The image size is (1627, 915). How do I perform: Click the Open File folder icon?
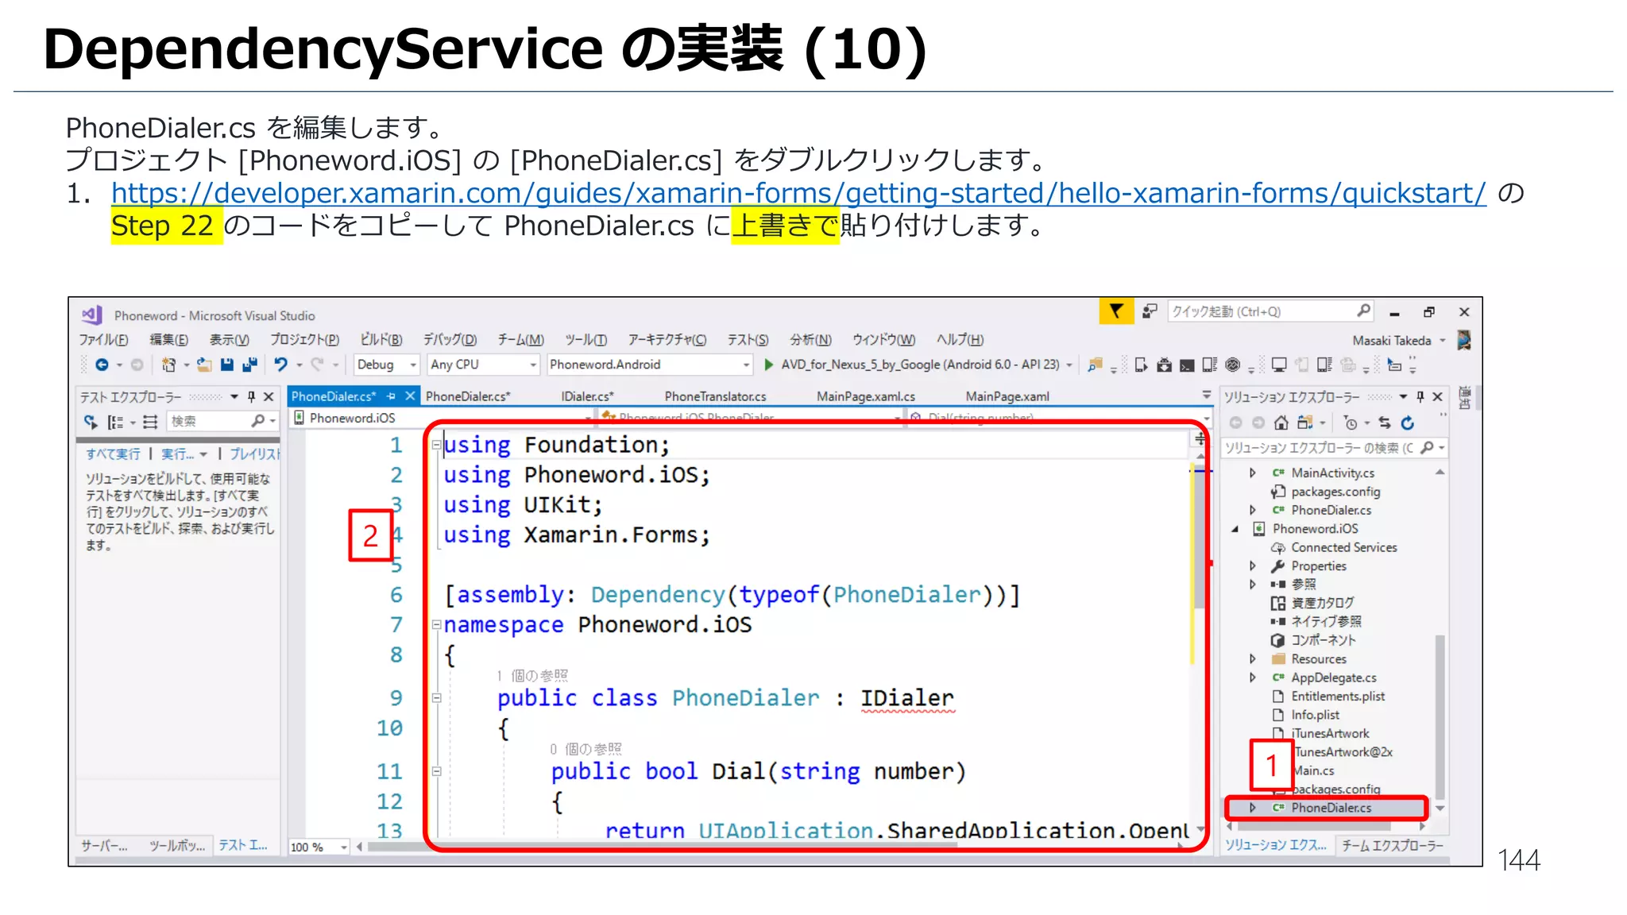204,365
